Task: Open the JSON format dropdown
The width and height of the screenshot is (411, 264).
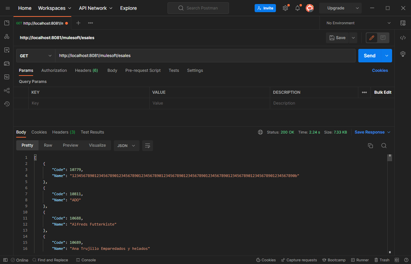Action: click(x=126, y=146)
